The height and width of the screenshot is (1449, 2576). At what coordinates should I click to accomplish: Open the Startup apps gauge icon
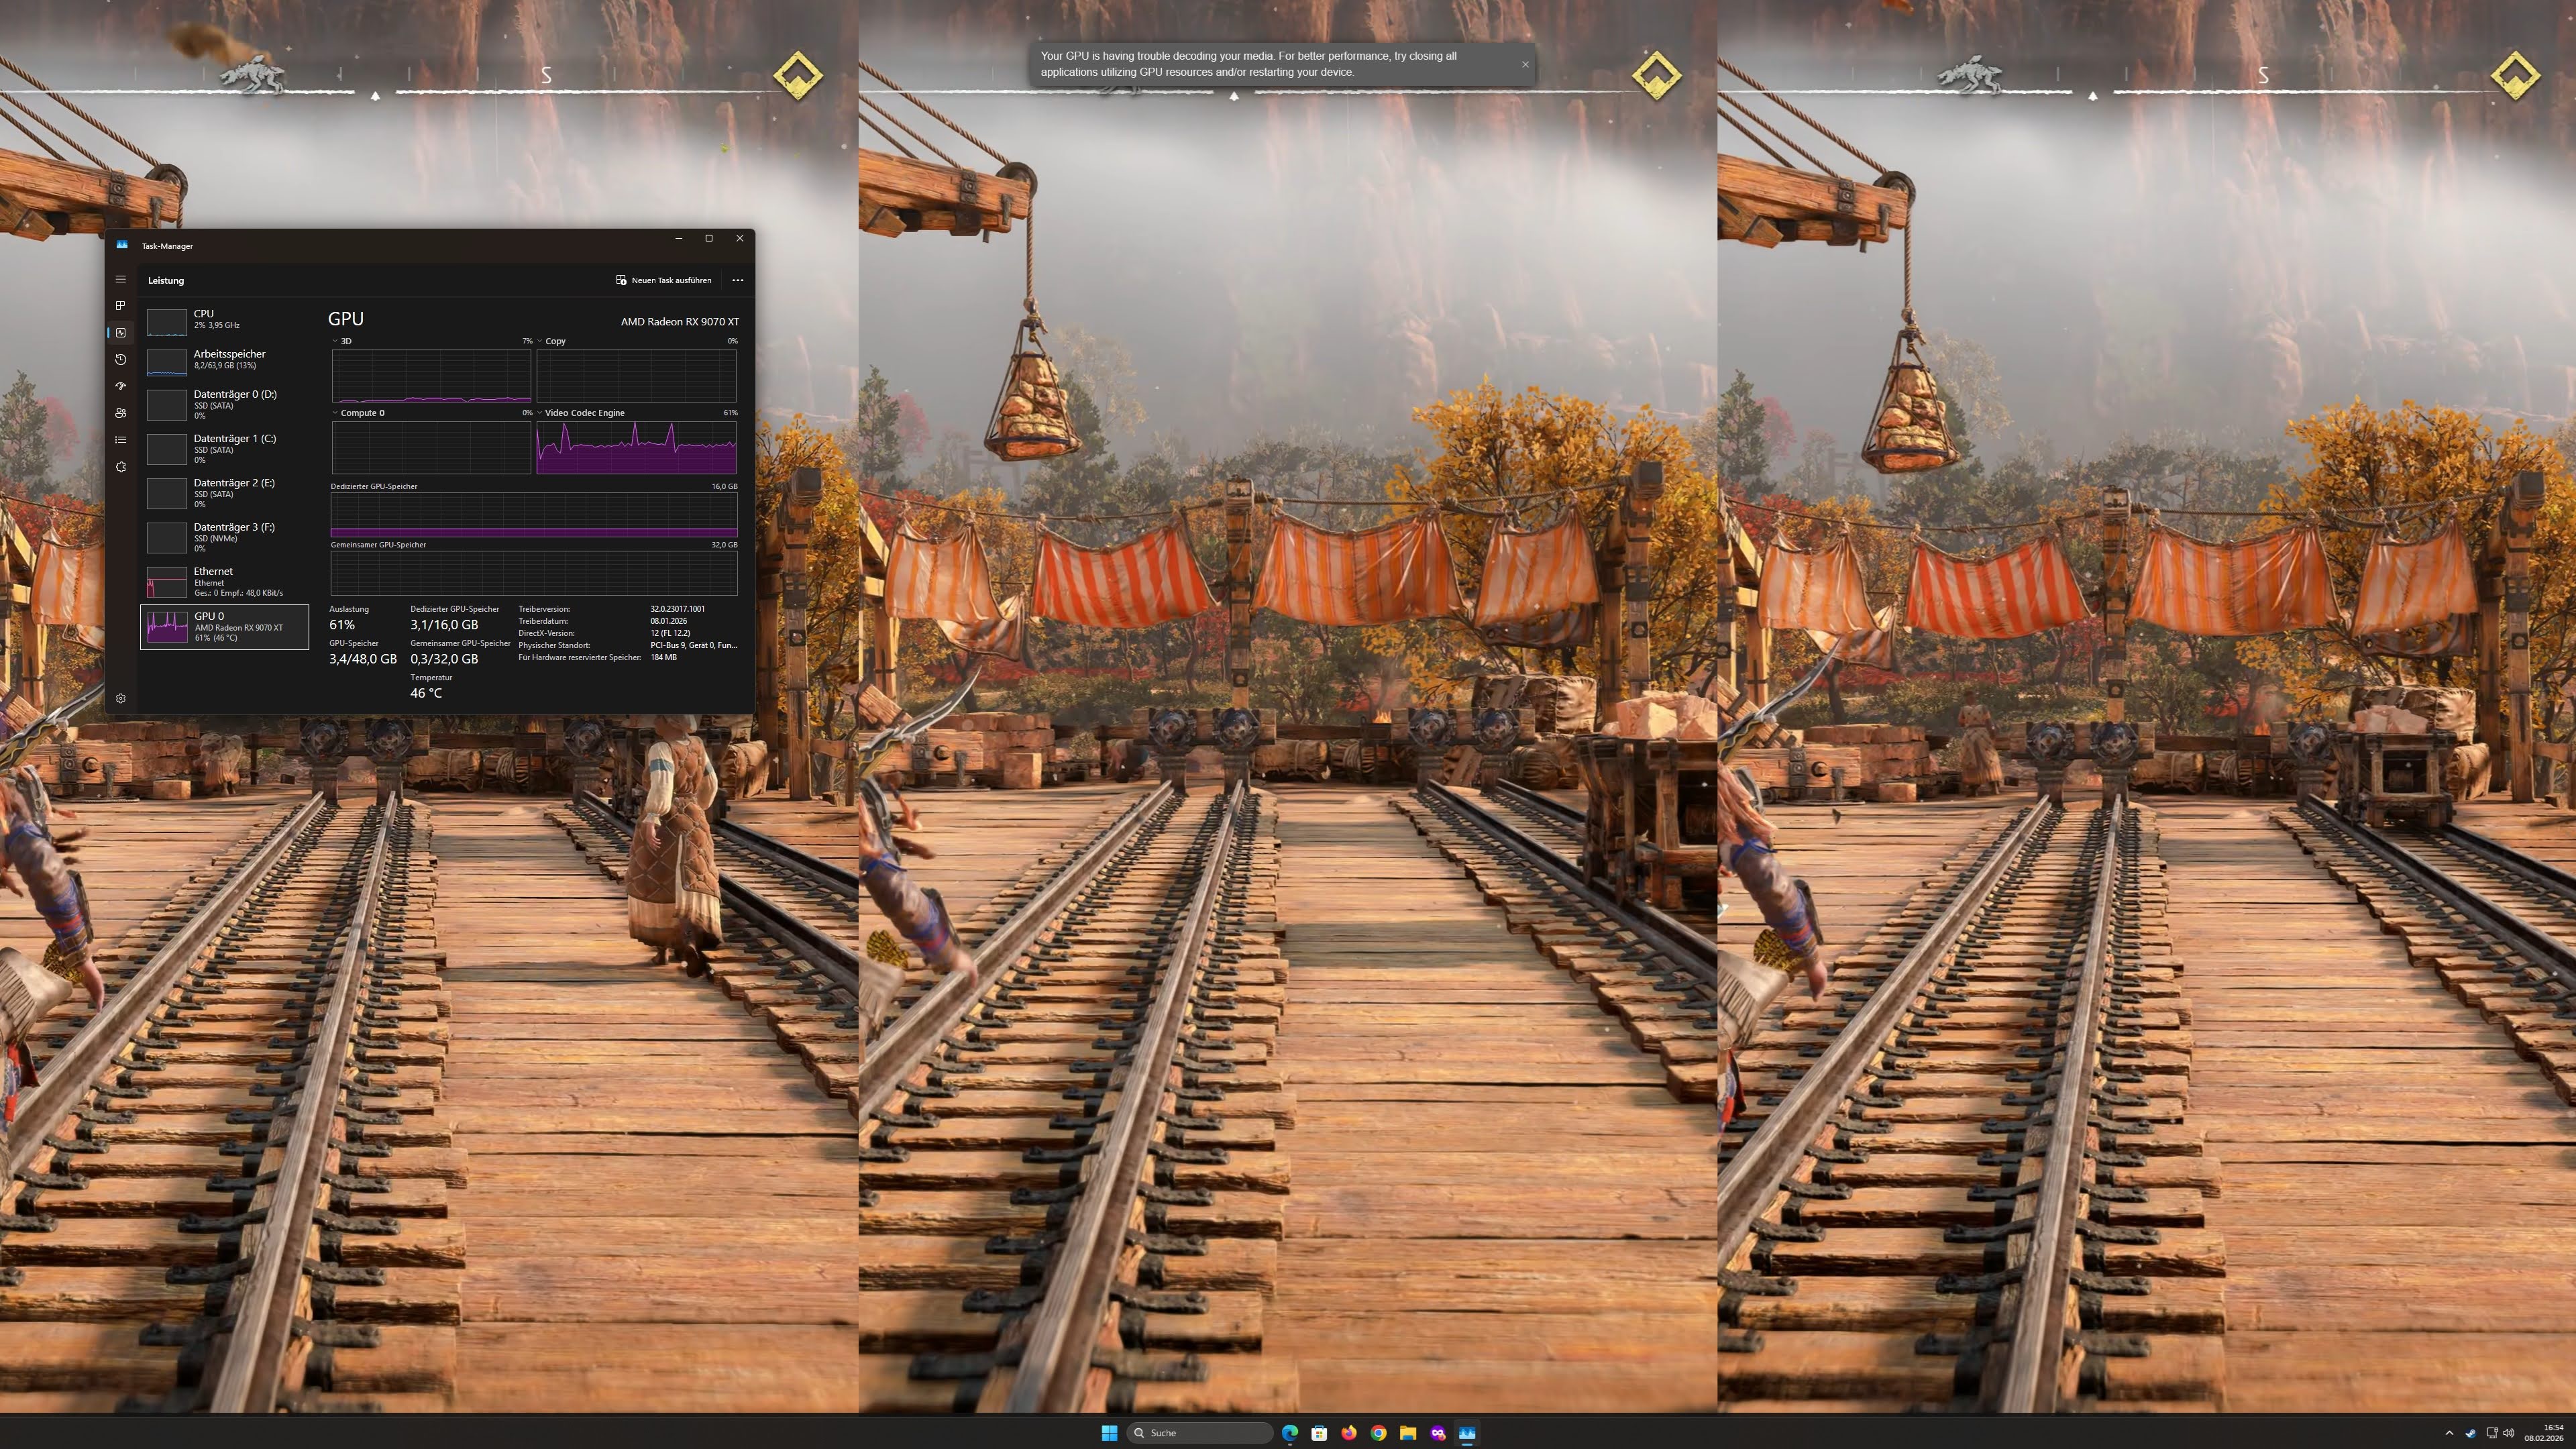click(x=120, y=386)
